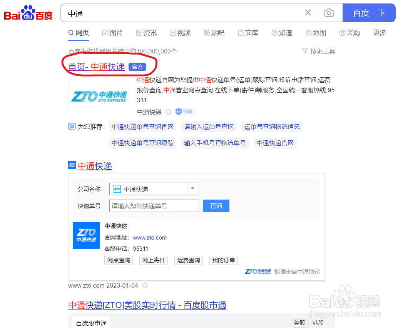403x328 pixels.
Task: Select suggestion 运单号查询物流信息
Action: [x=272, y=127]
